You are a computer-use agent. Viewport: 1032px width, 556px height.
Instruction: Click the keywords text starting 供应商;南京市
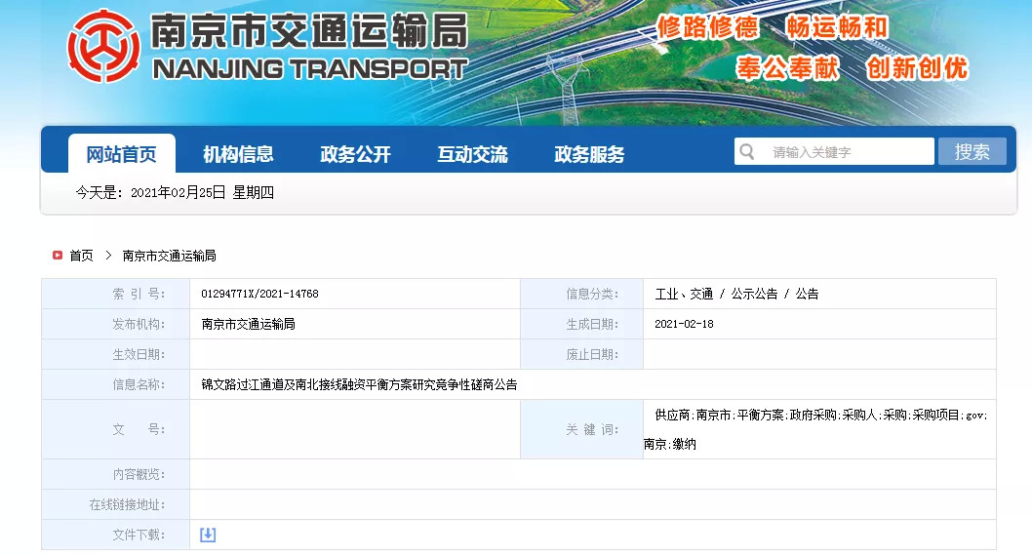coord(815,429)
